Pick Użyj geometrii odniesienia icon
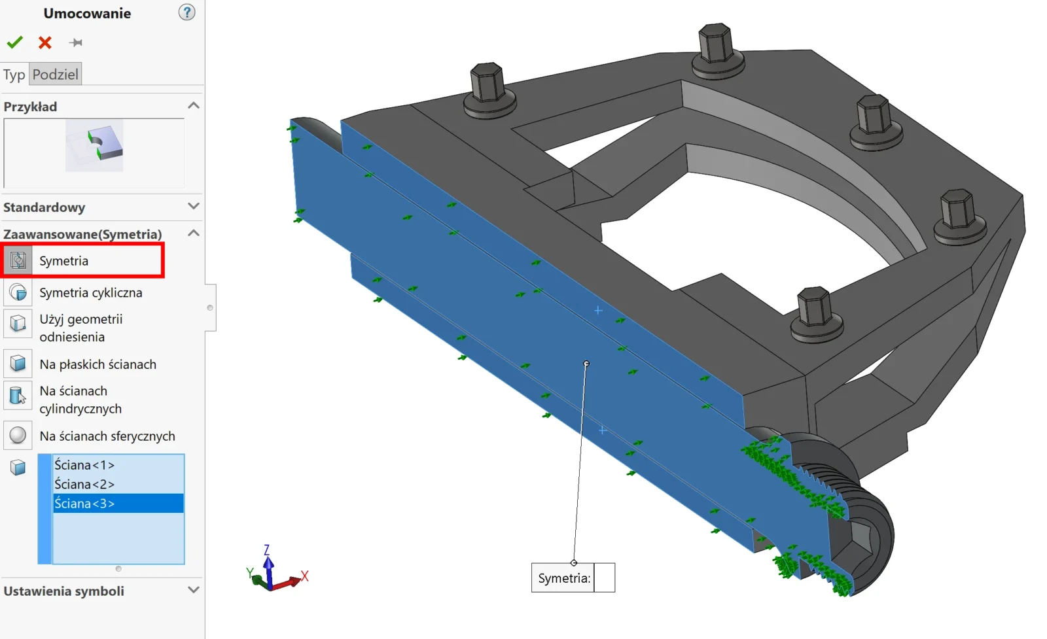Screen dimensions: 1047x639 18,322
